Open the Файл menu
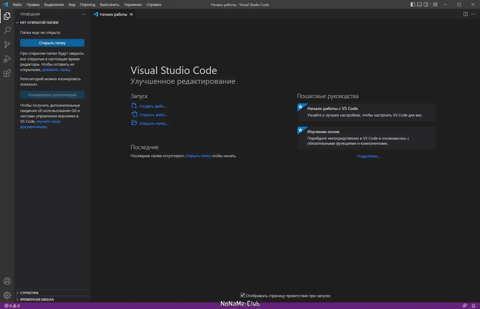 [17, 4]
